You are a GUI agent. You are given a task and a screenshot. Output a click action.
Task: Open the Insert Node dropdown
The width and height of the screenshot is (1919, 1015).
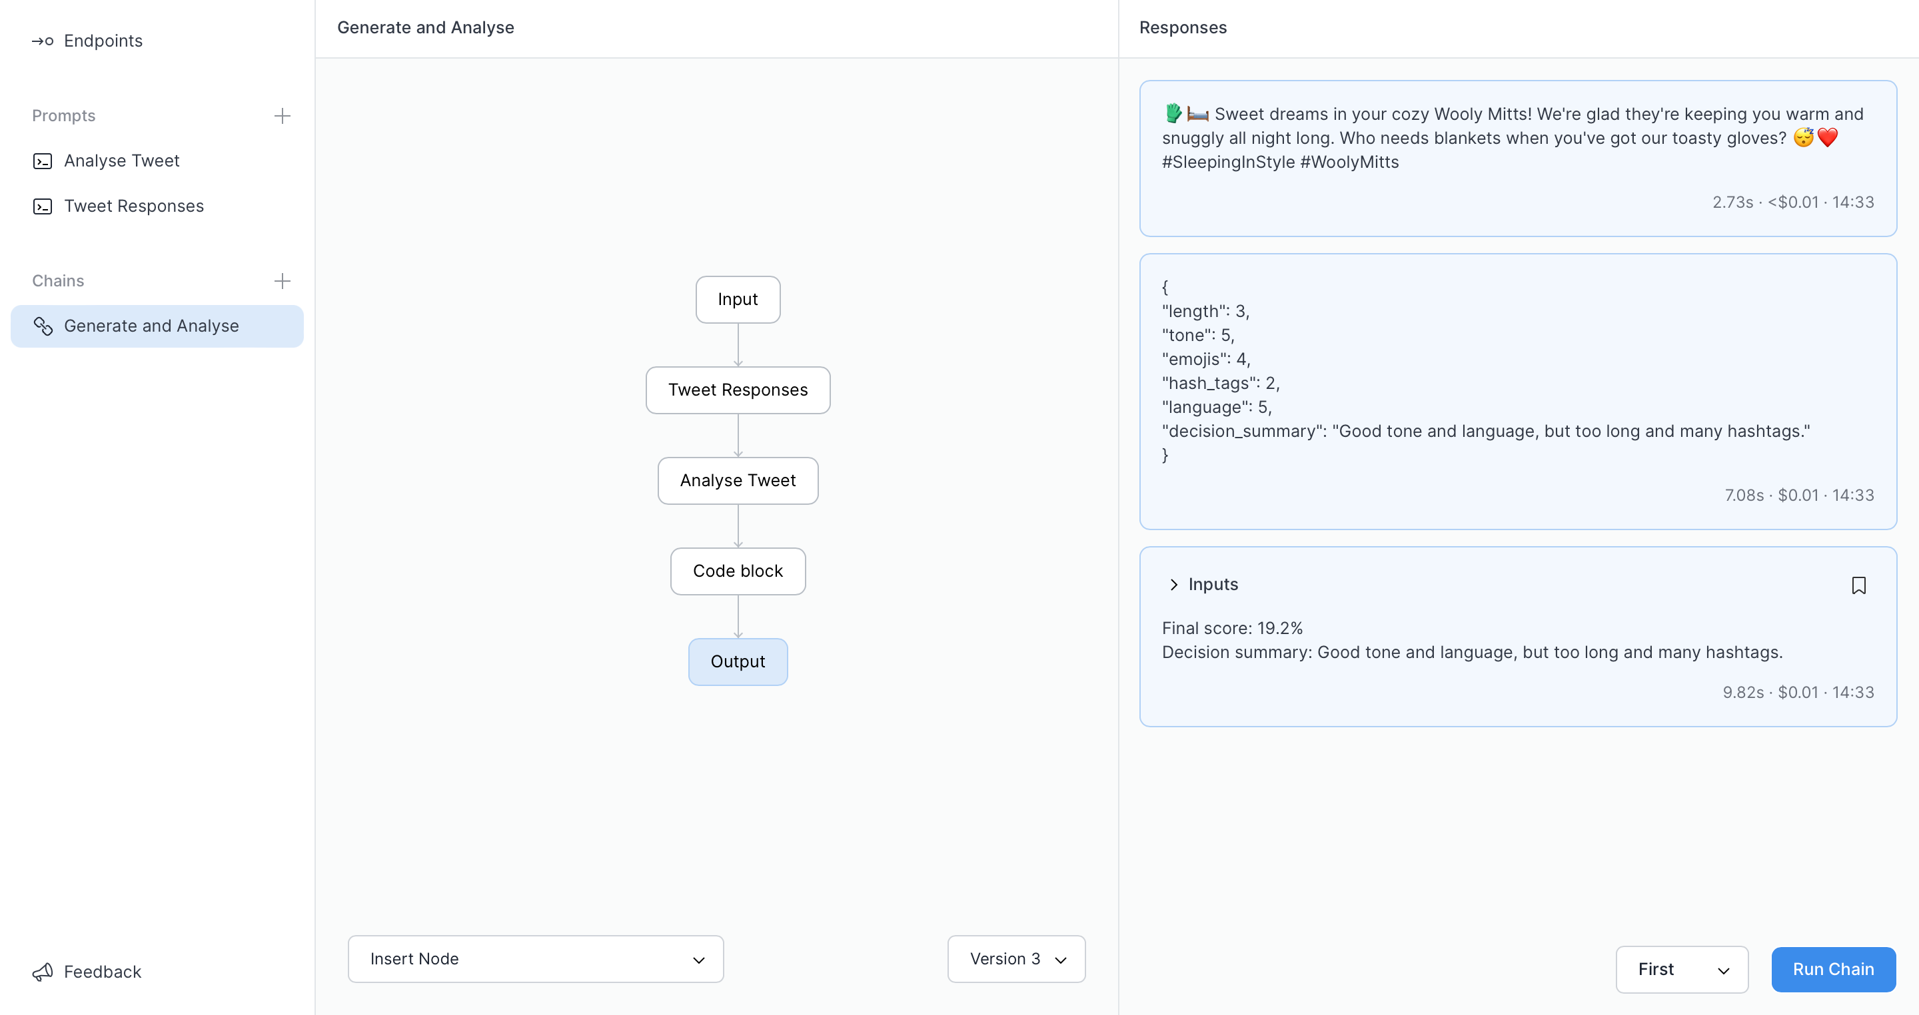click(x=536, y=959)
